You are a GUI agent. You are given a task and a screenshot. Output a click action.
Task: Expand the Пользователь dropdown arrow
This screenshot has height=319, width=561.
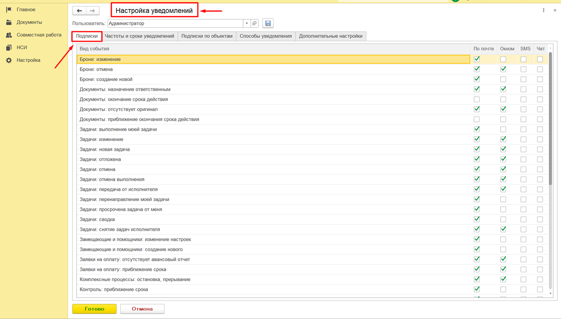247,23
